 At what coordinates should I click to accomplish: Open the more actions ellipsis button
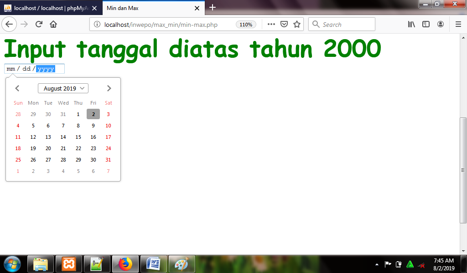(x=270, y=24)
